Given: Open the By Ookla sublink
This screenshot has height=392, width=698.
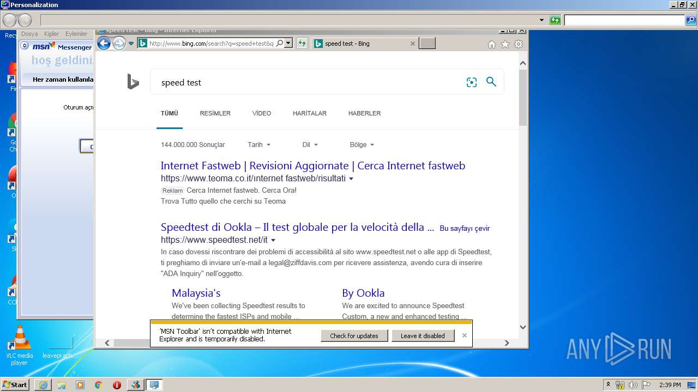Looking at the screenshot, I should (363, 293).
